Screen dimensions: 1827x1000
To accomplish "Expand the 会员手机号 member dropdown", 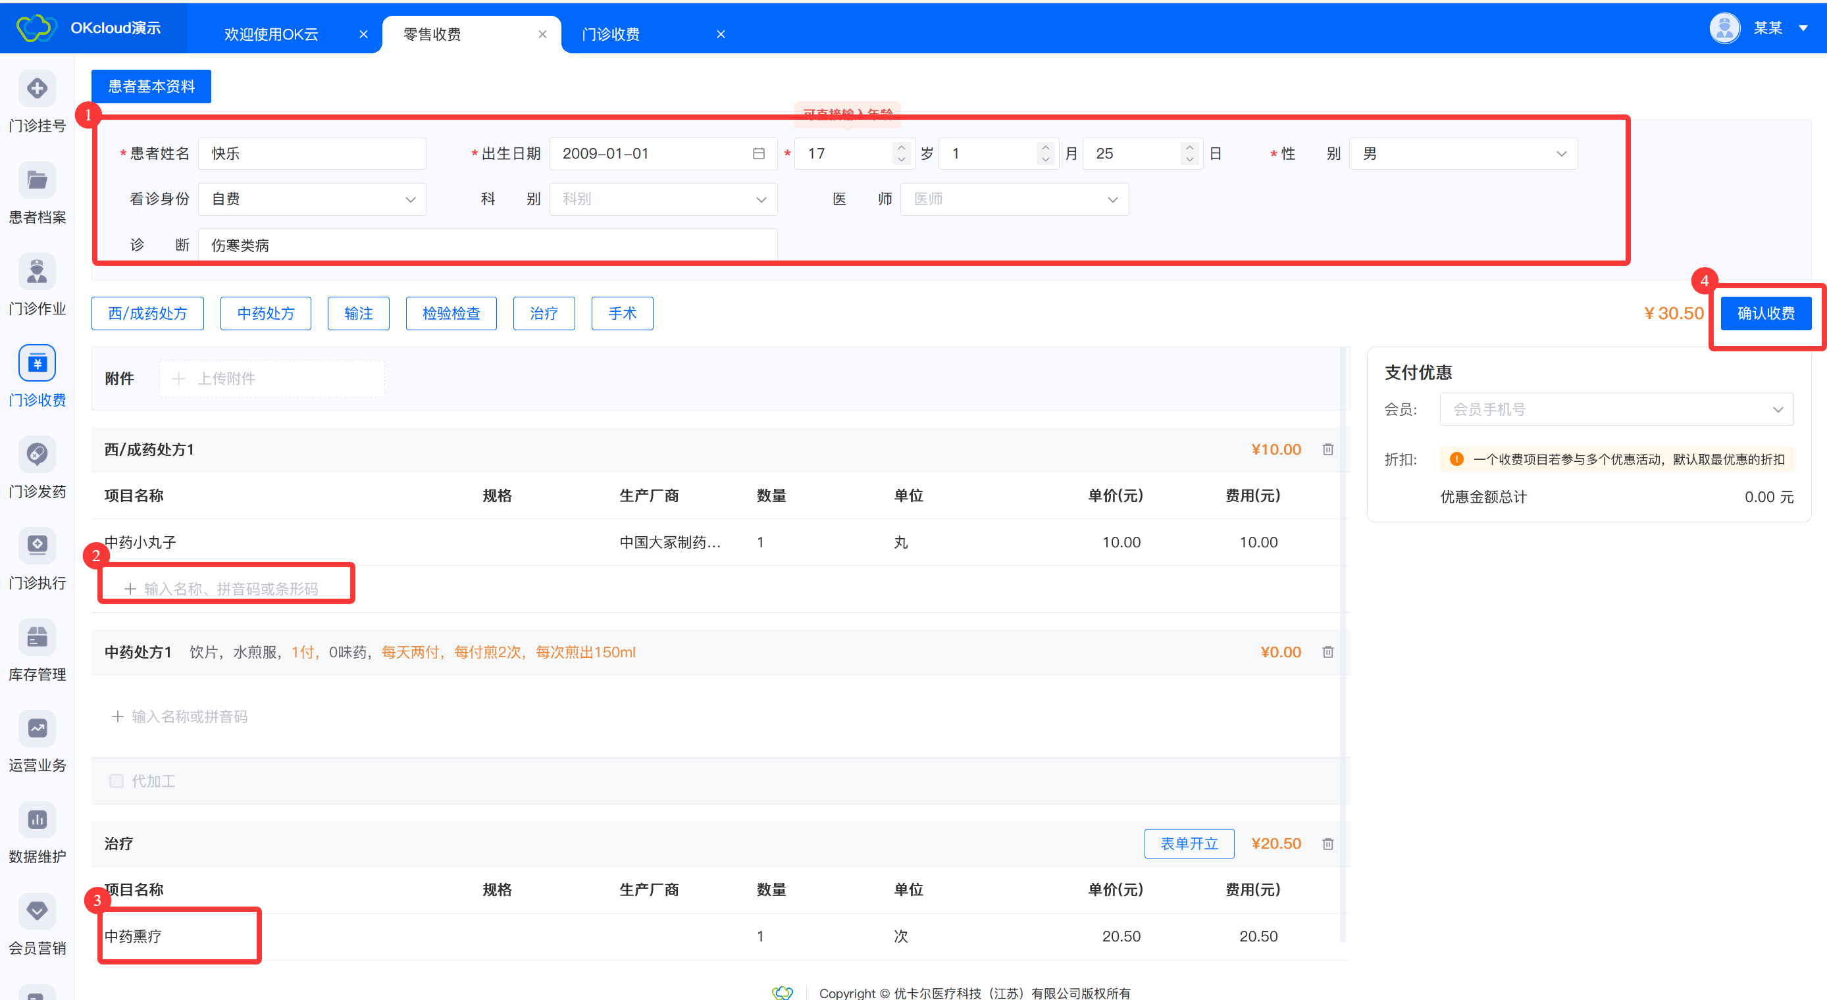I will point(1616,409).
